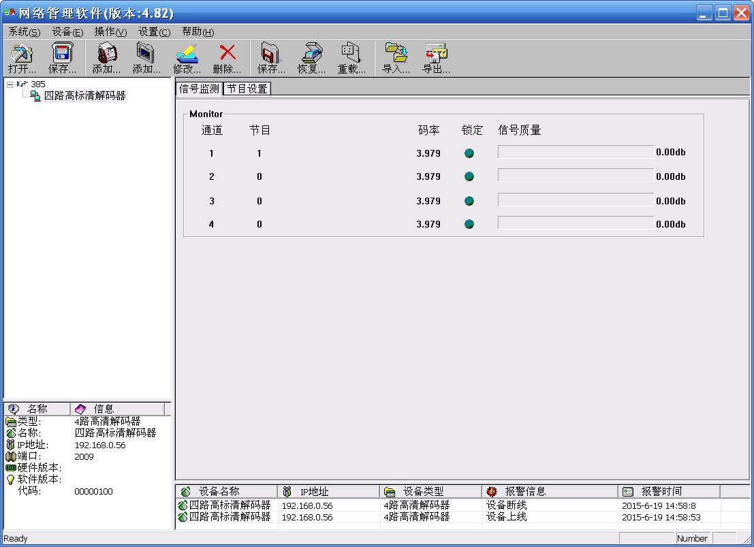
Task: Click channel 1 bitrate 3.979
Action: click(428, 153)
